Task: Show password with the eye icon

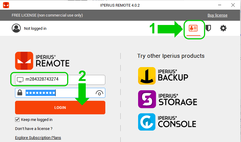Action: pos(99,93)
